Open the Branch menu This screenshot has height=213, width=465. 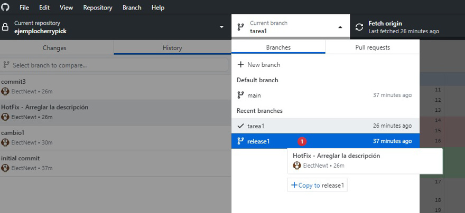point(132,8)
